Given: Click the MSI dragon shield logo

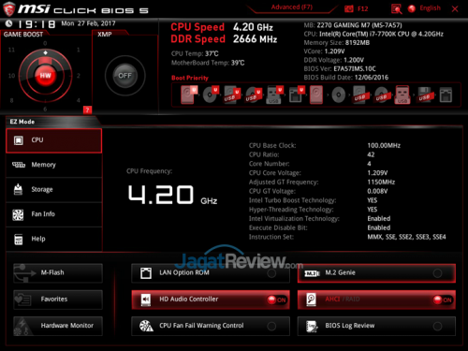Looking at the screenshot, I should [8, 8].
